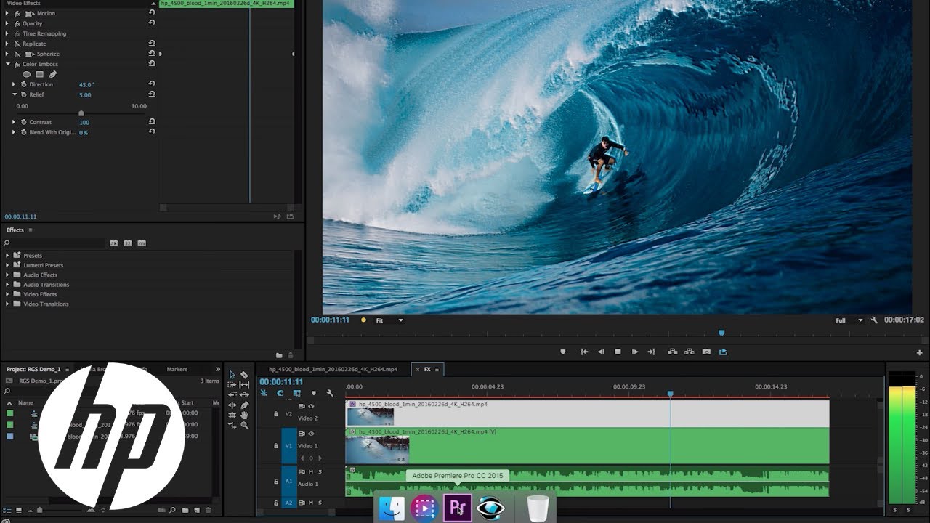Screen dimensions: 930x523
Task: Go to Out point
Action: click(651, 352)
